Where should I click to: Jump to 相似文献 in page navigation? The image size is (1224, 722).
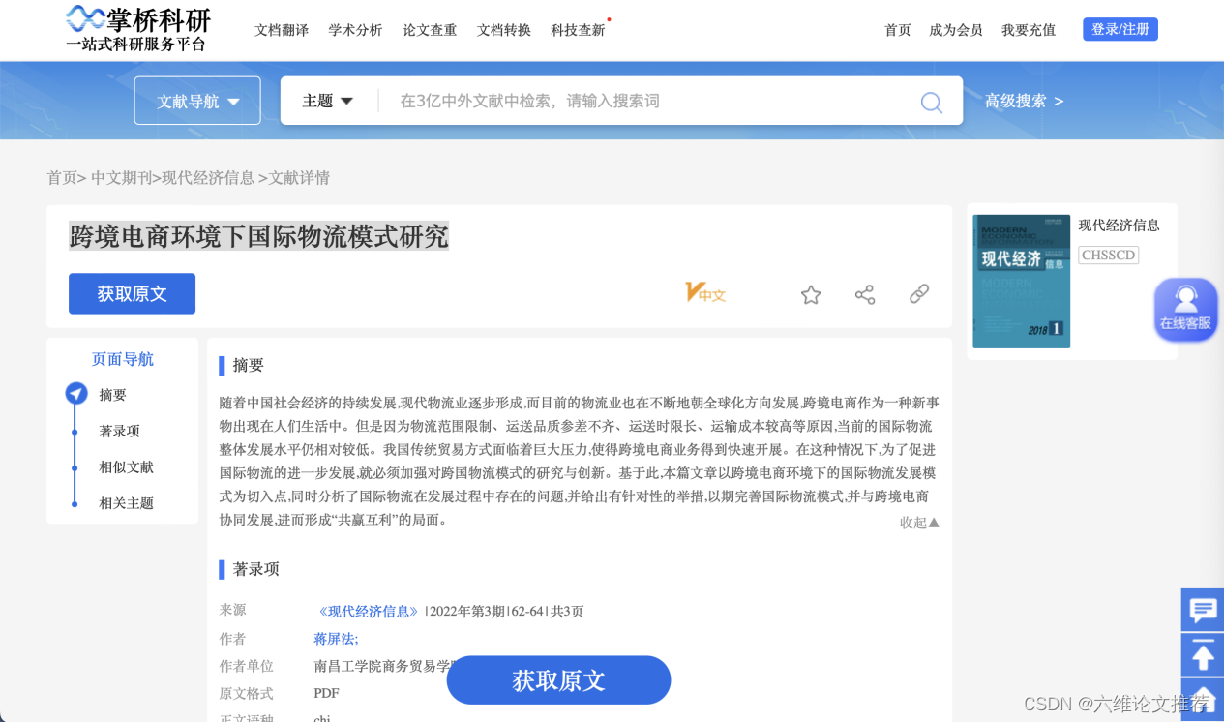(127, 466)
